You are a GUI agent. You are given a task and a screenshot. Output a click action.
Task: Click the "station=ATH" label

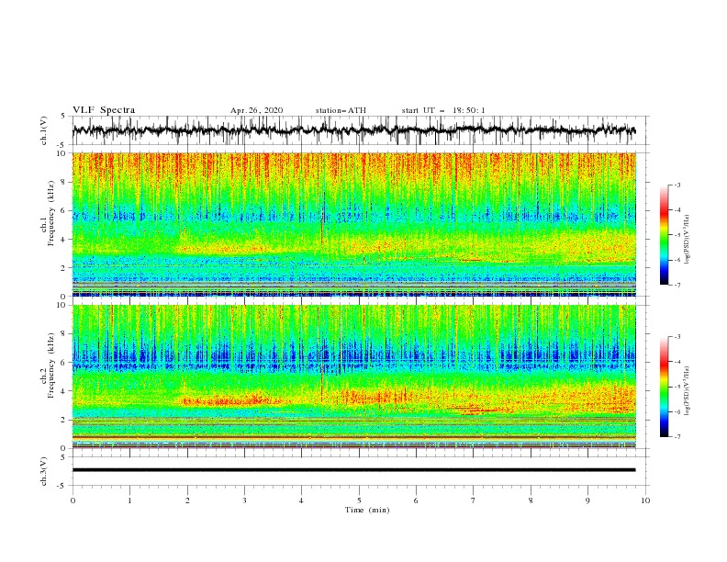click(x=341, y=110)
